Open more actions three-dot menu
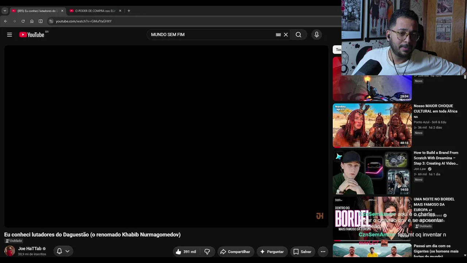 [323, 252]
